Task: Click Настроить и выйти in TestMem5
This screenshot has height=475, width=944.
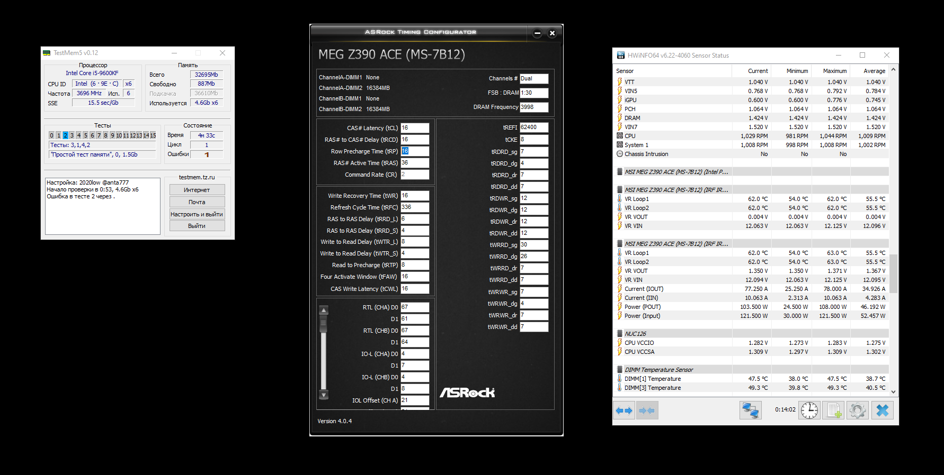Action: (x=197, y=214)
